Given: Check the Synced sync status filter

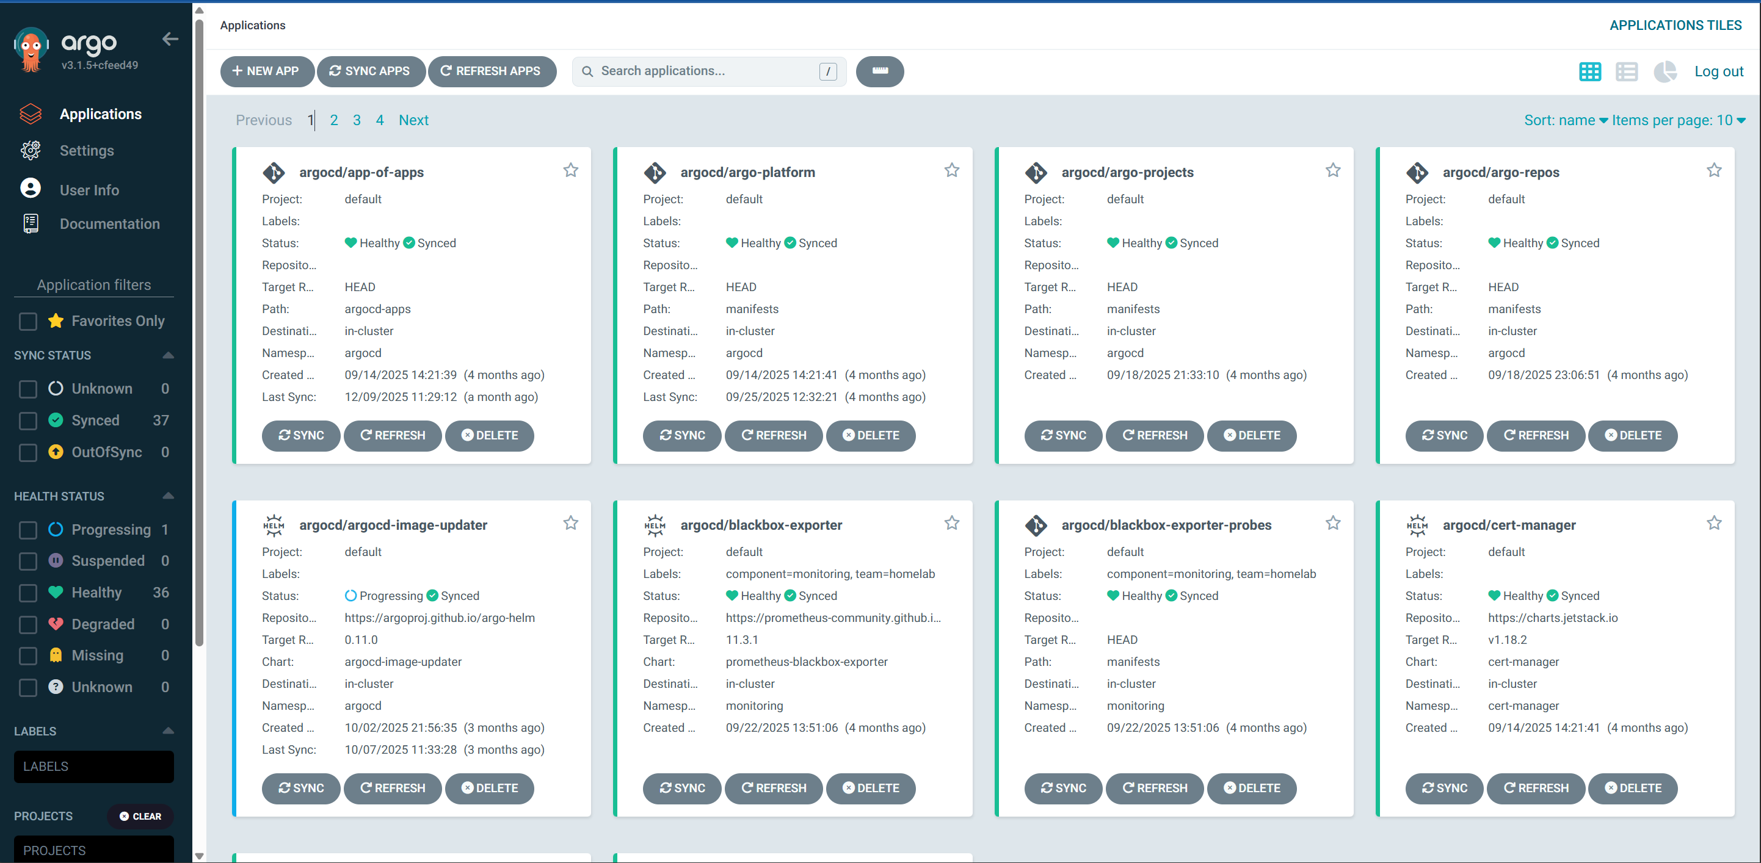Looking at the screenshot, I should pyautogui.click(x=27, y=421).
